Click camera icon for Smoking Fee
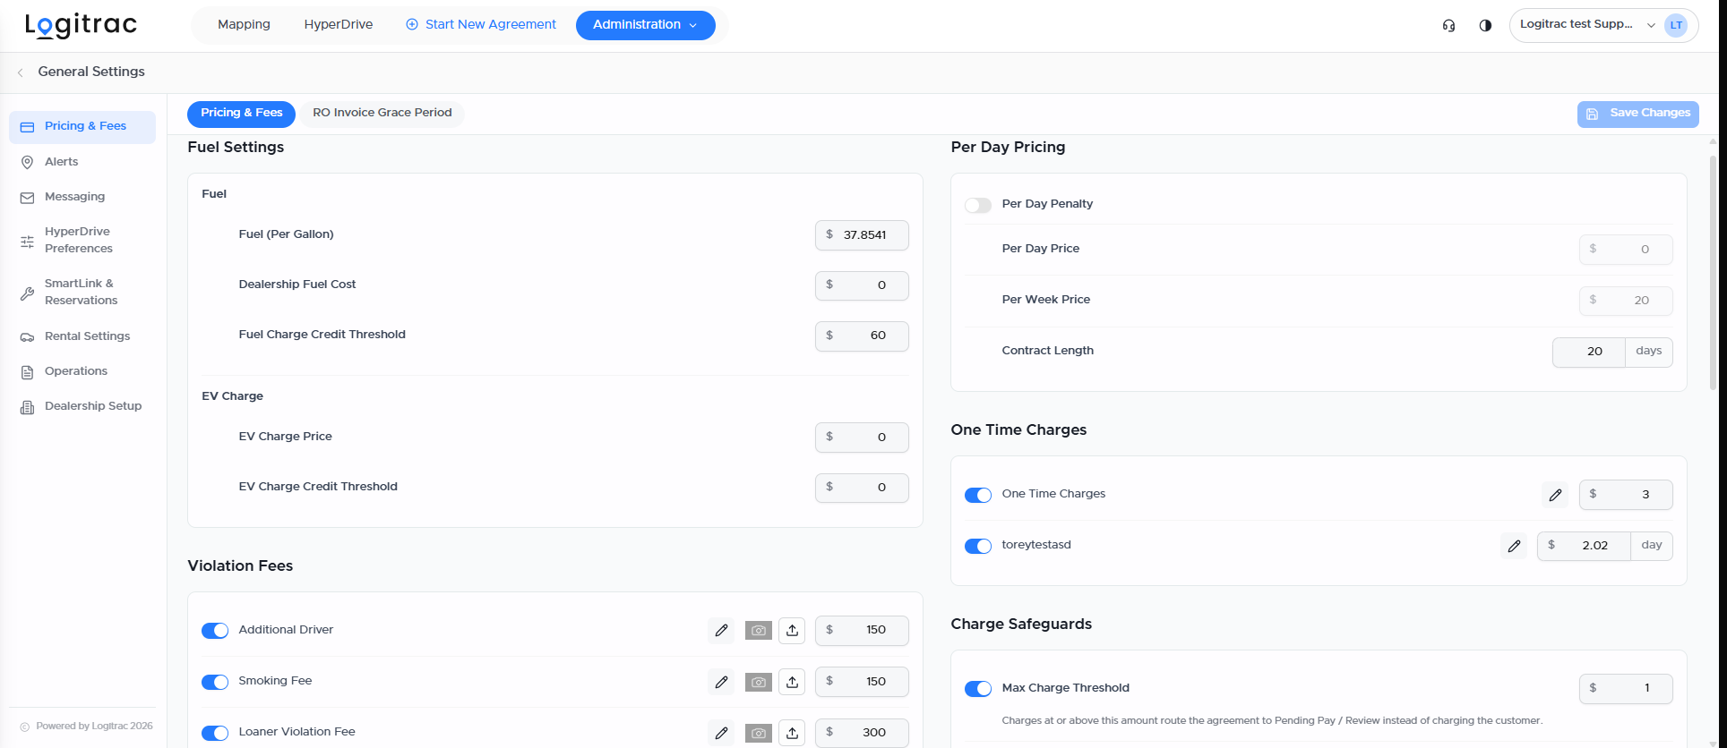Screen dimensions: 1727x748 (x=758, y=682)
